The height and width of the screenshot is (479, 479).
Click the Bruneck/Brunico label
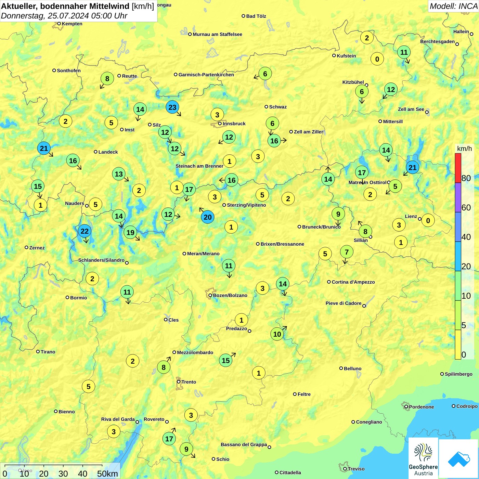tap(321, 227)
